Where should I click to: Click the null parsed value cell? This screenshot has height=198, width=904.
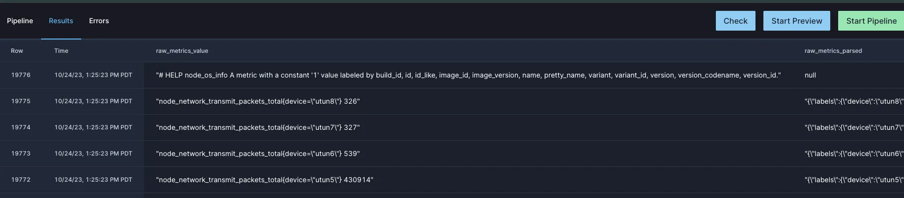pos(810,75)
